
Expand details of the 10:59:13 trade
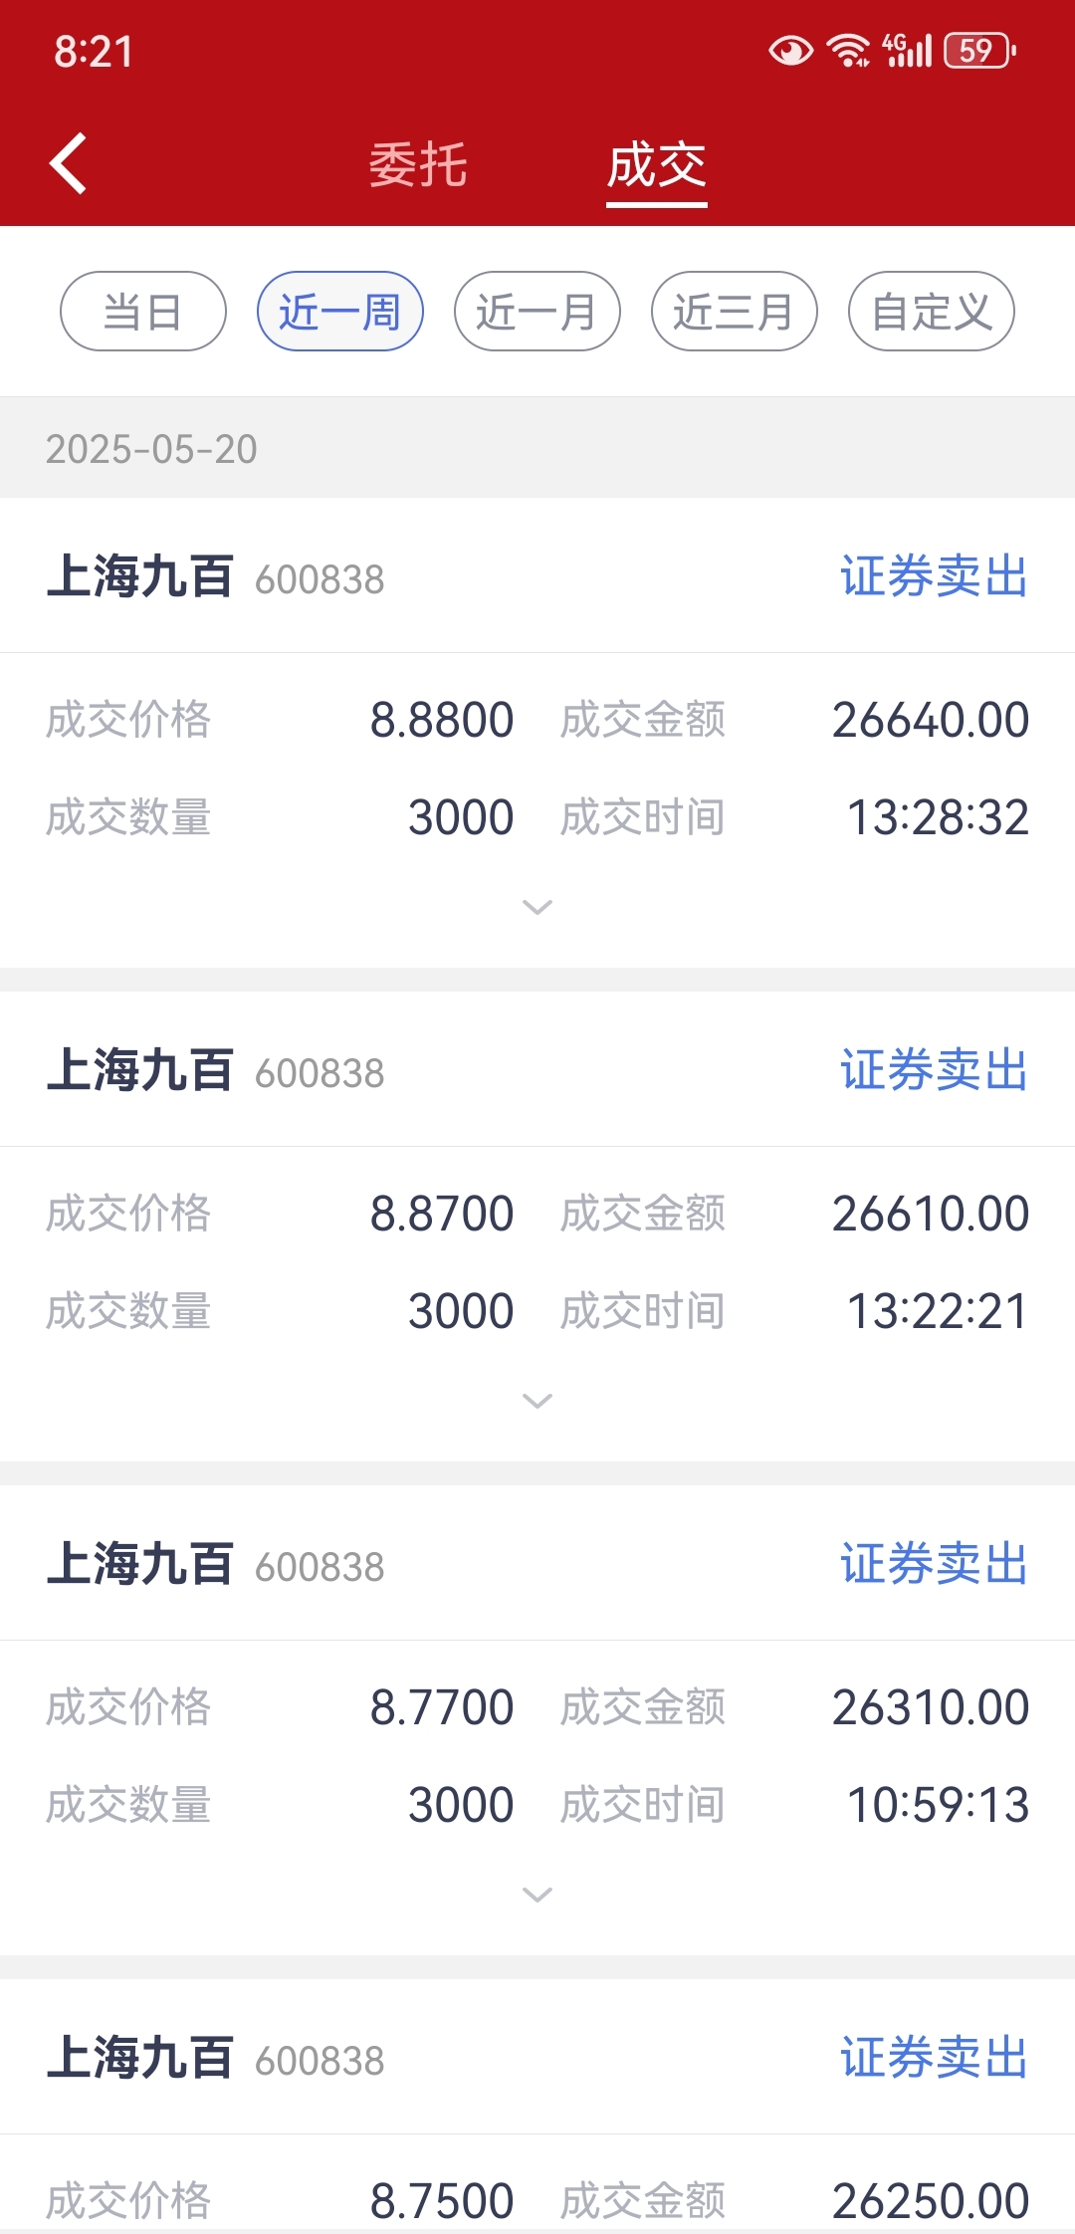point(537,1895)
